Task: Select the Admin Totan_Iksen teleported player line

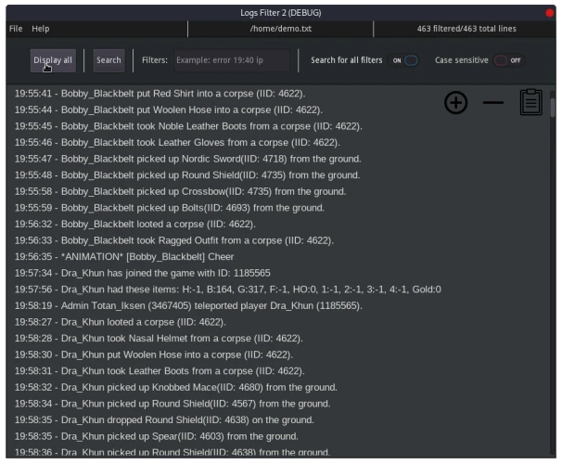Action: click(x=187, y=305)
